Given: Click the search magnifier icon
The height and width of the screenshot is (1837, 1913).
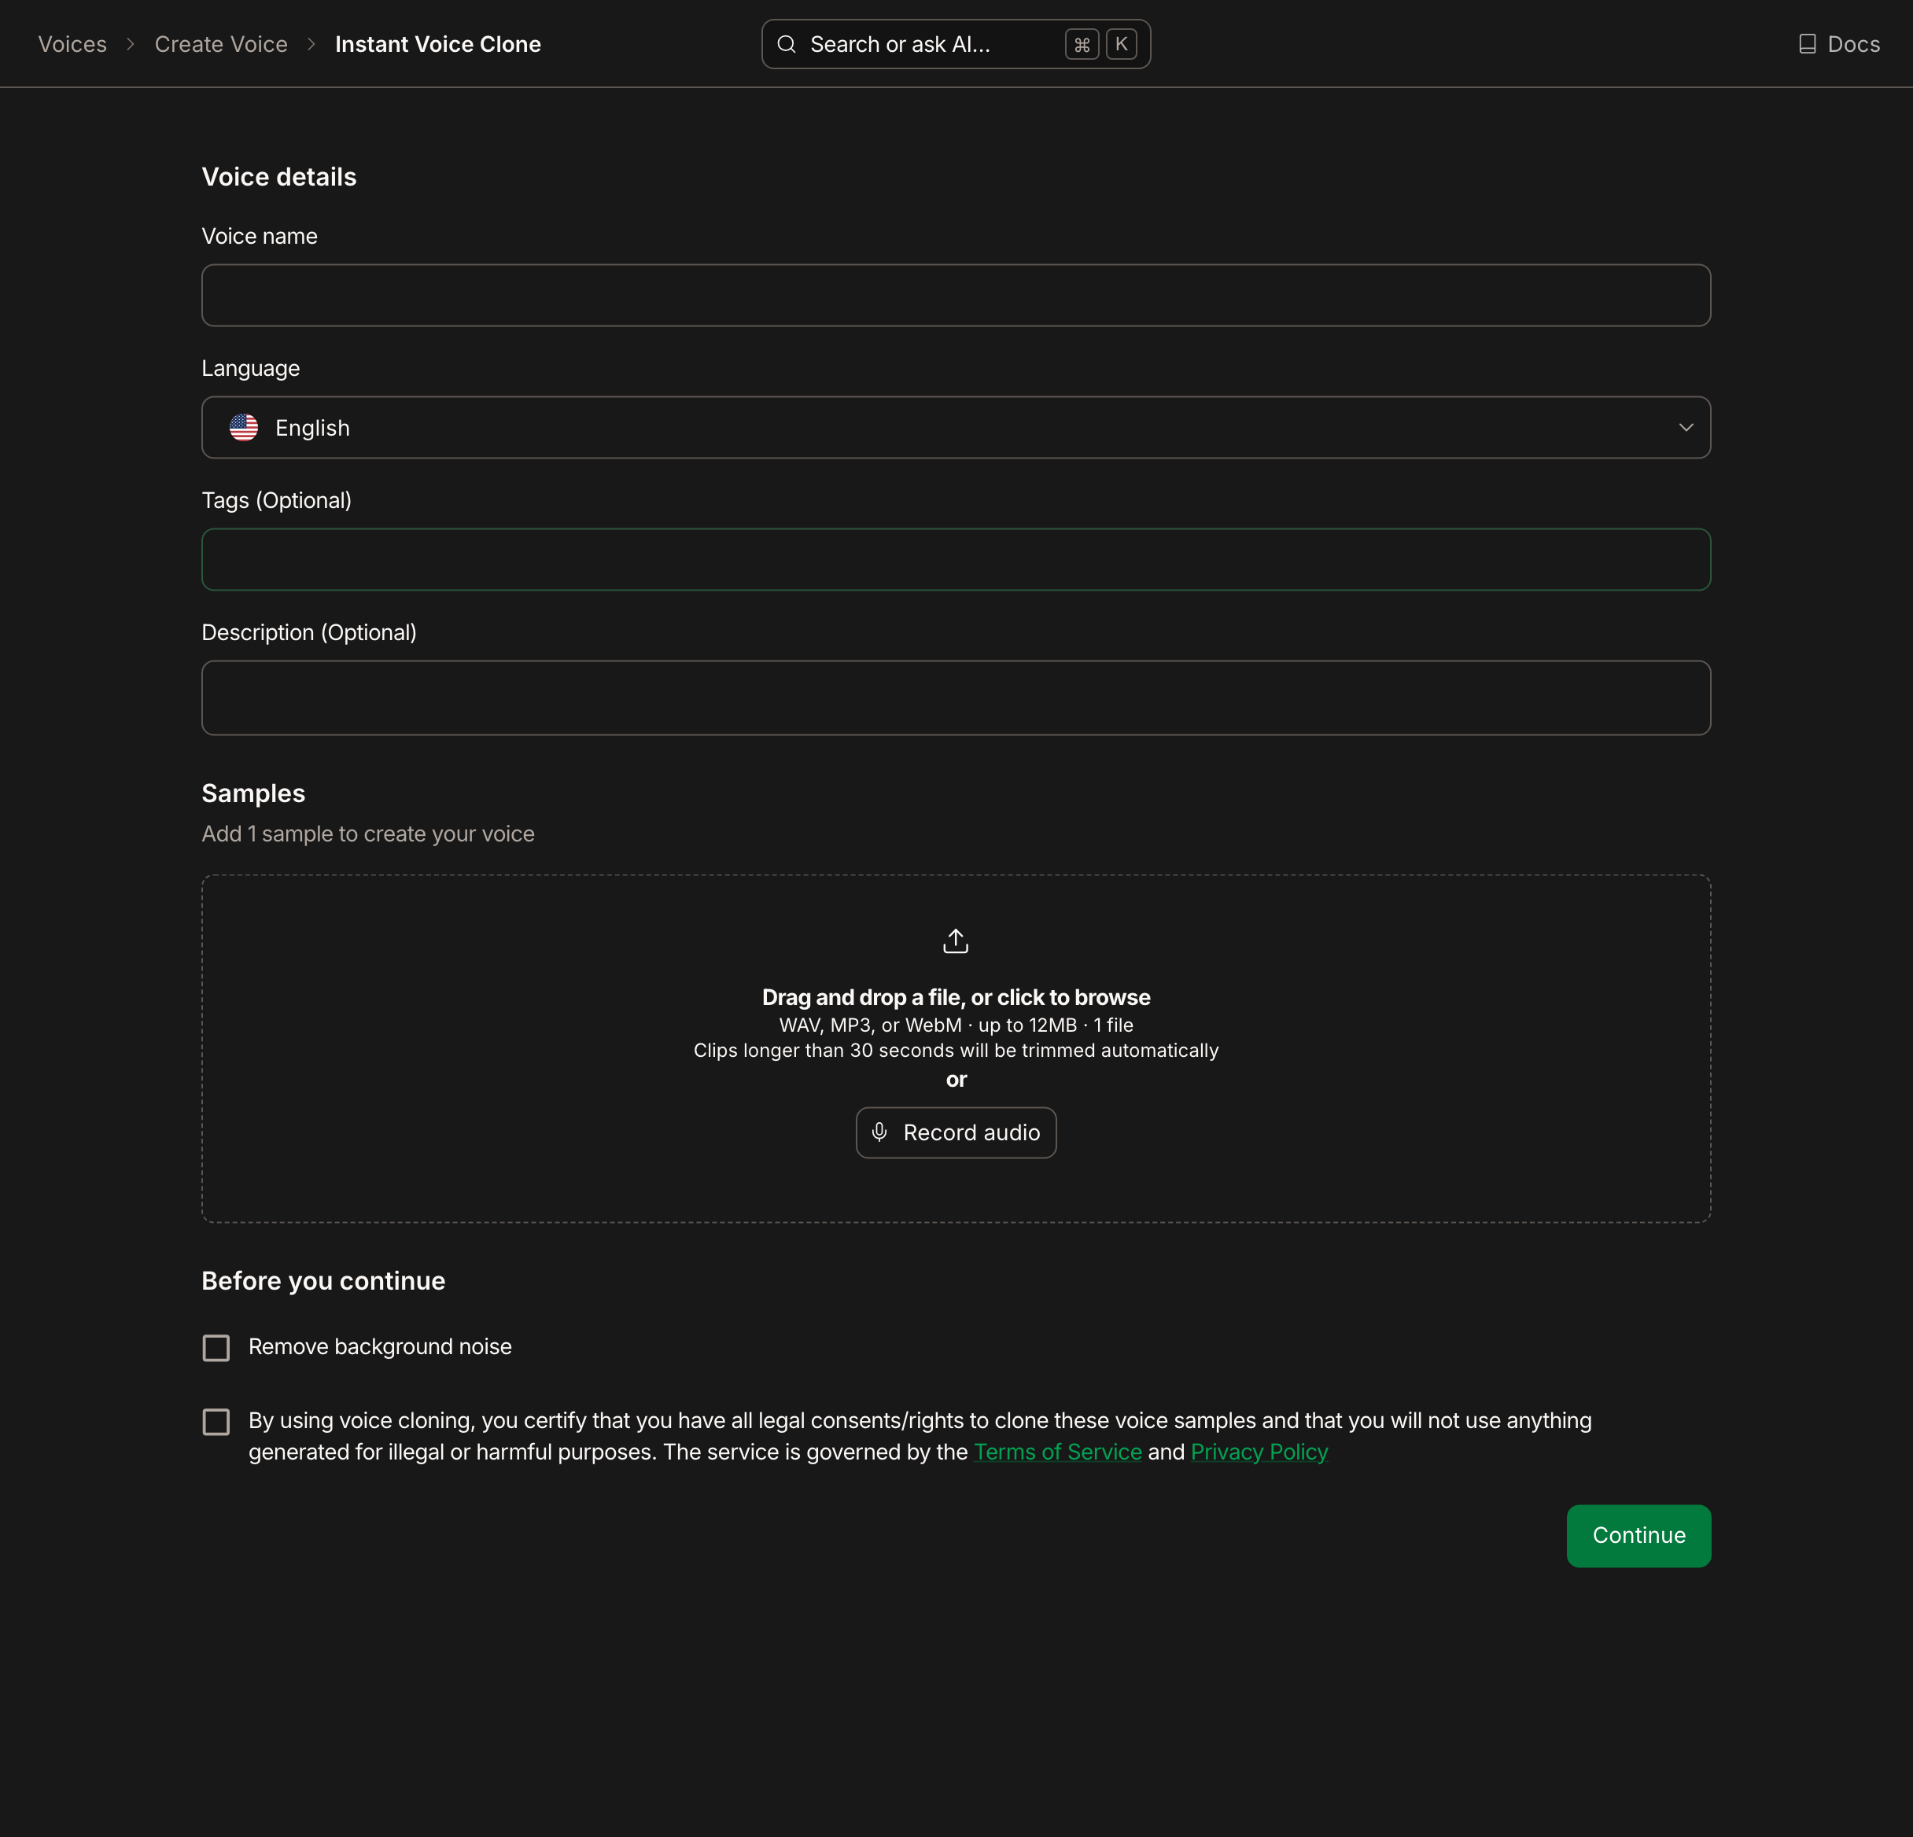Looking at the screenshot, I should pos(786,44).
